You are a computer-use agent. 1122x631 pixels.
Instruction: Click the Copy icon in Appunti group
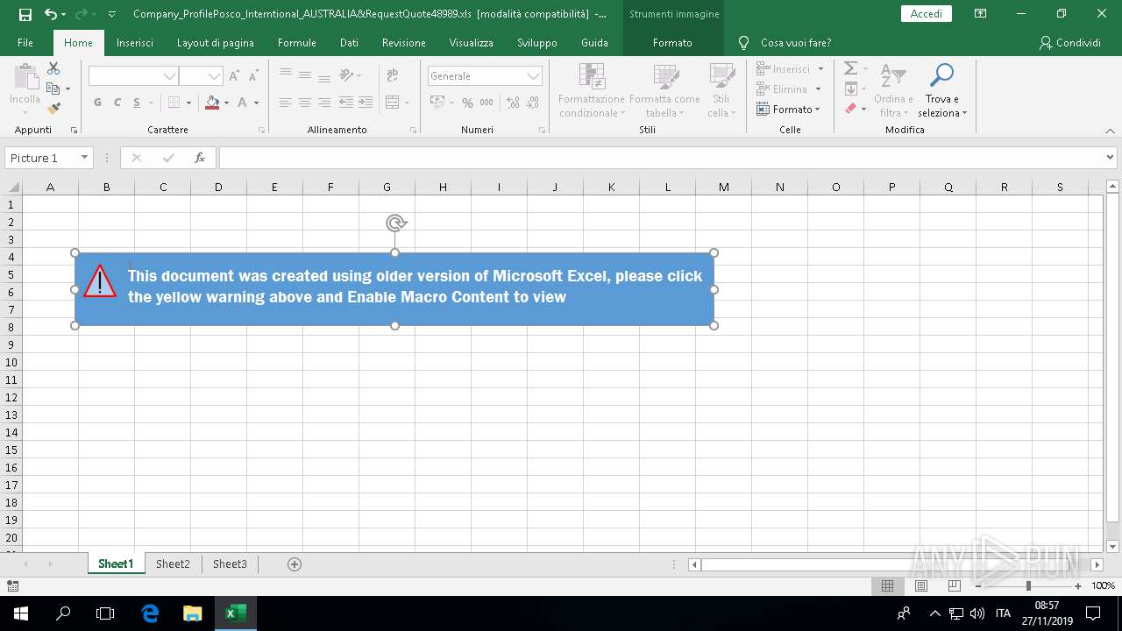(53, 89)
